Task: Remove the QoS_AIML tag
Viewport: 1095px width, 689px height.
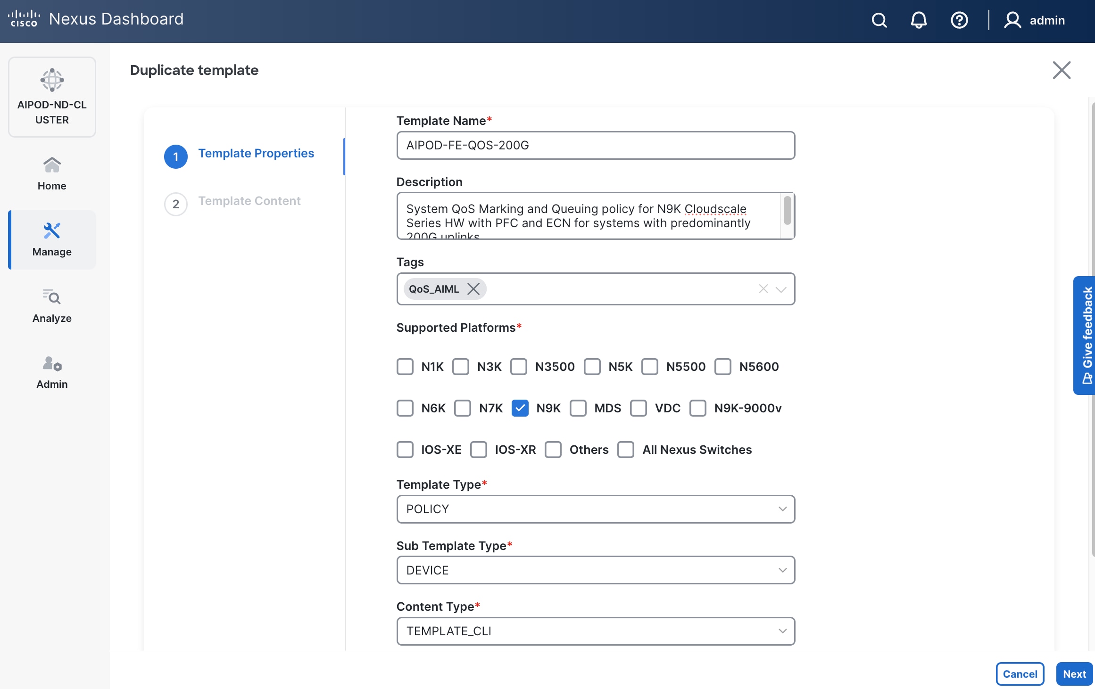Action: (x=473, y=289)
